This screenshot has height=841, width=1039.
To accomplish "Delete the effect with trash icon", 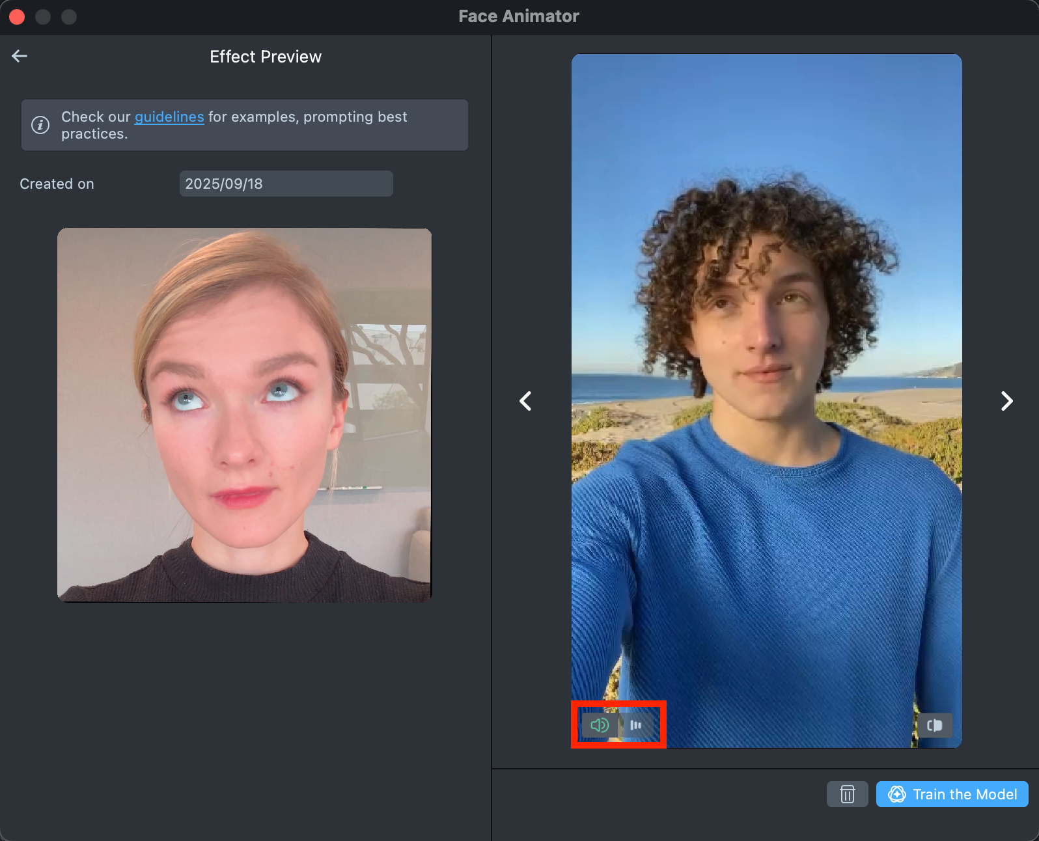I will coord(847,794).
